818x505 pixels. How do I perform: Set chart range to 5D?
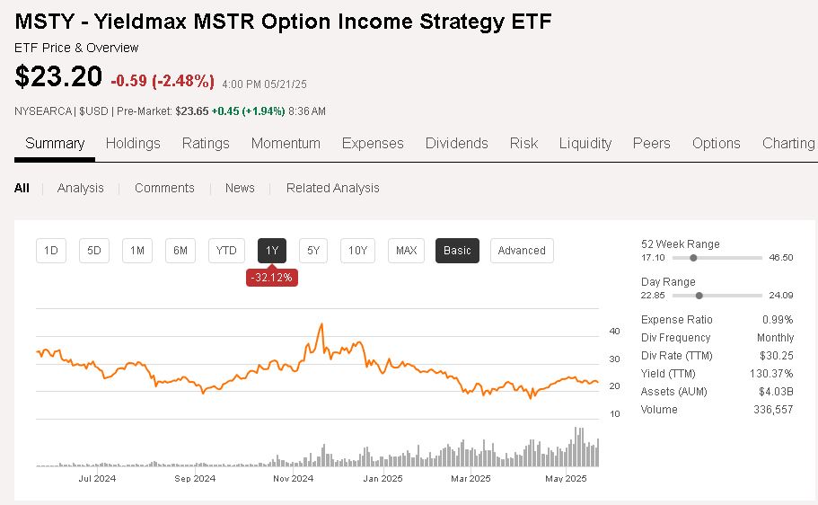(94, 251)
